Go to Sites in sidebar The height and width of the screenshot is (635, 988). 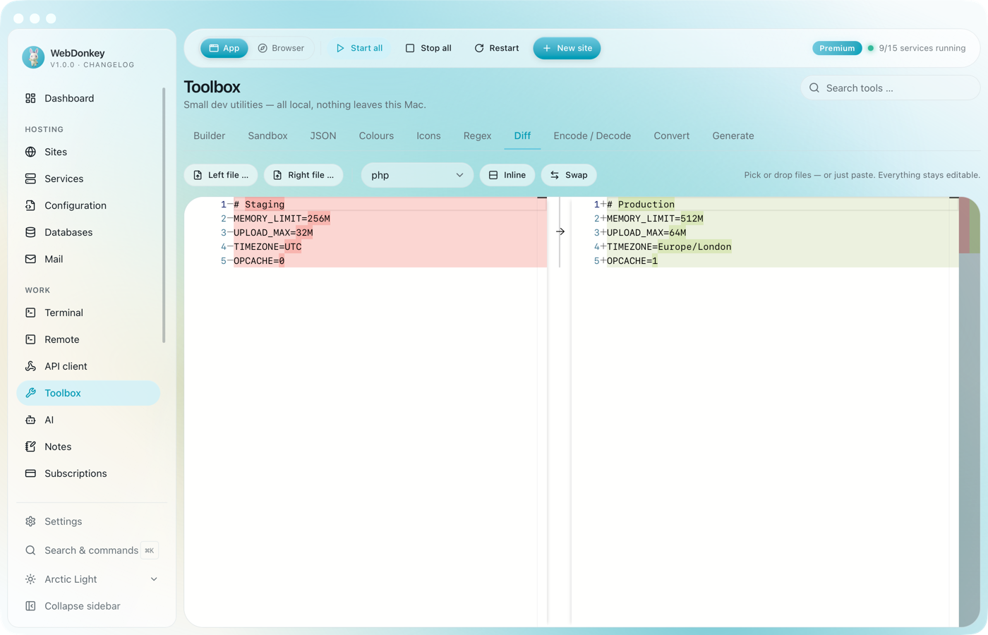88,152
